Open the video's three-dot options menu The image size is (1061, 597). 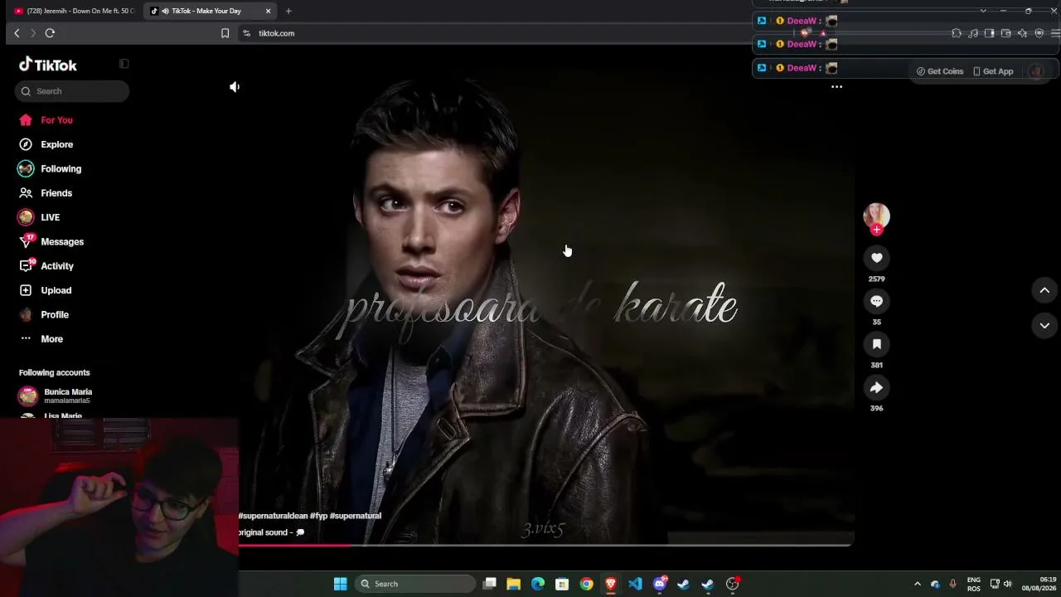point(836,87)
